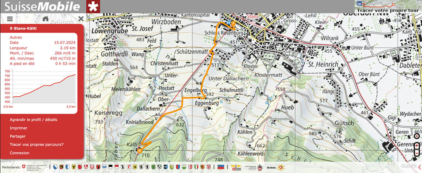The width and height of the screenshot is (422, 173).
Task: Zoom in with the plus button
Action: pos(417,145)
